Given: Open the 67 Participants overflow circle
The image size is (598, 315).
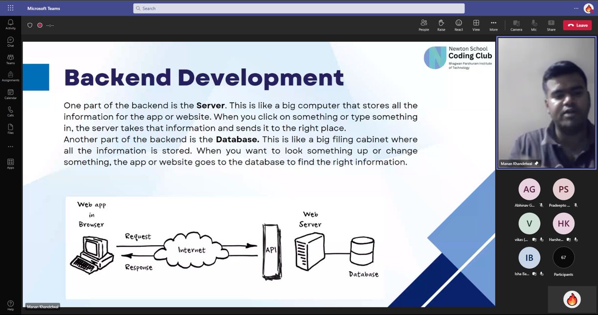Looking at the screenshot, I should 564,258.
